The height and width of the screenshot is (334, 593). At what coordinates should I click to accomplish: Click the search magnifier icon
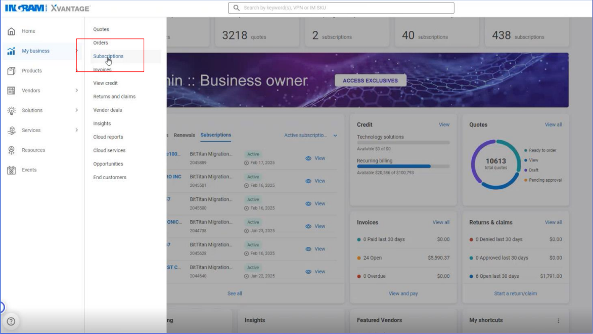[237, 8]
